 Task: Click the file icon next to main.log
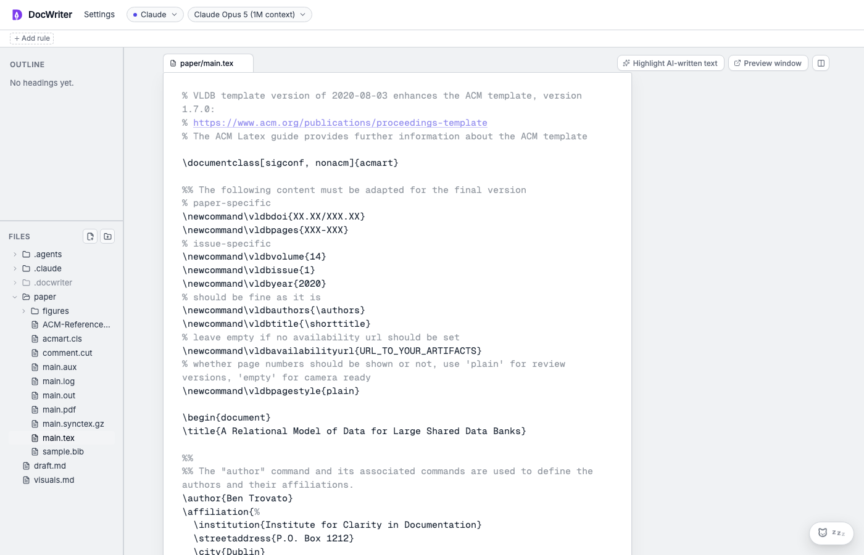pyautogui.click(x=35, y=381)
